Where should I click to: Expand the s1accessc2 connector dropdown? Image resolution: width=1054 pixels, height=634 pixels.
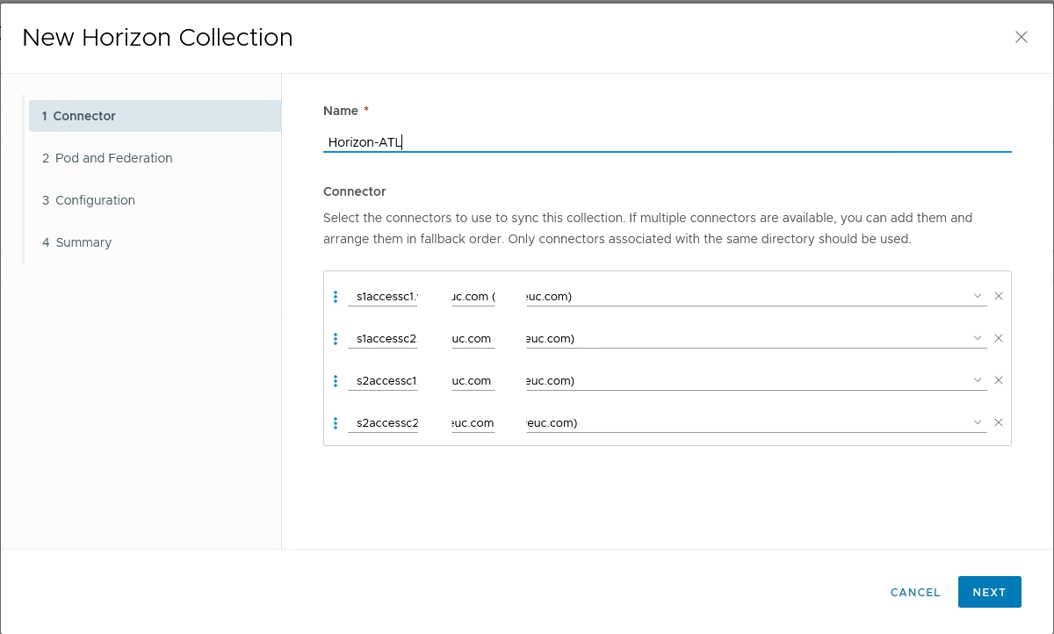[978, 339]
